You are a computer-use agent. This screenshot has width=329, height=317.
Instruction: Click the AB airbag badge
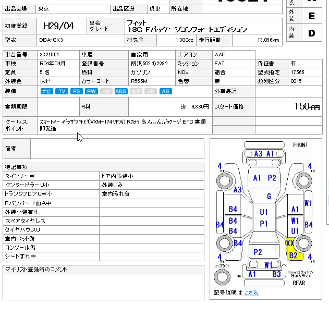(x=165, y=91)
